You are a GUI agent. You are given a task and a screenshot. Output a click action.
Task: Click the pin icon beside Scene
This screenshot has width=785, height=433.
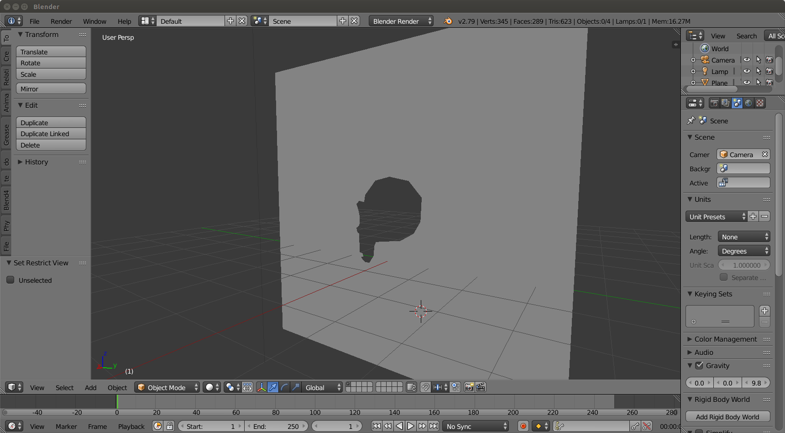(x=691, y=121)
